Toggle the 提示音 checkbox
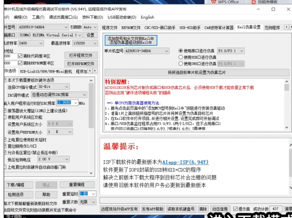Image resolution: width=292 pixels, height=218 pixels. (x=235, y=209)
